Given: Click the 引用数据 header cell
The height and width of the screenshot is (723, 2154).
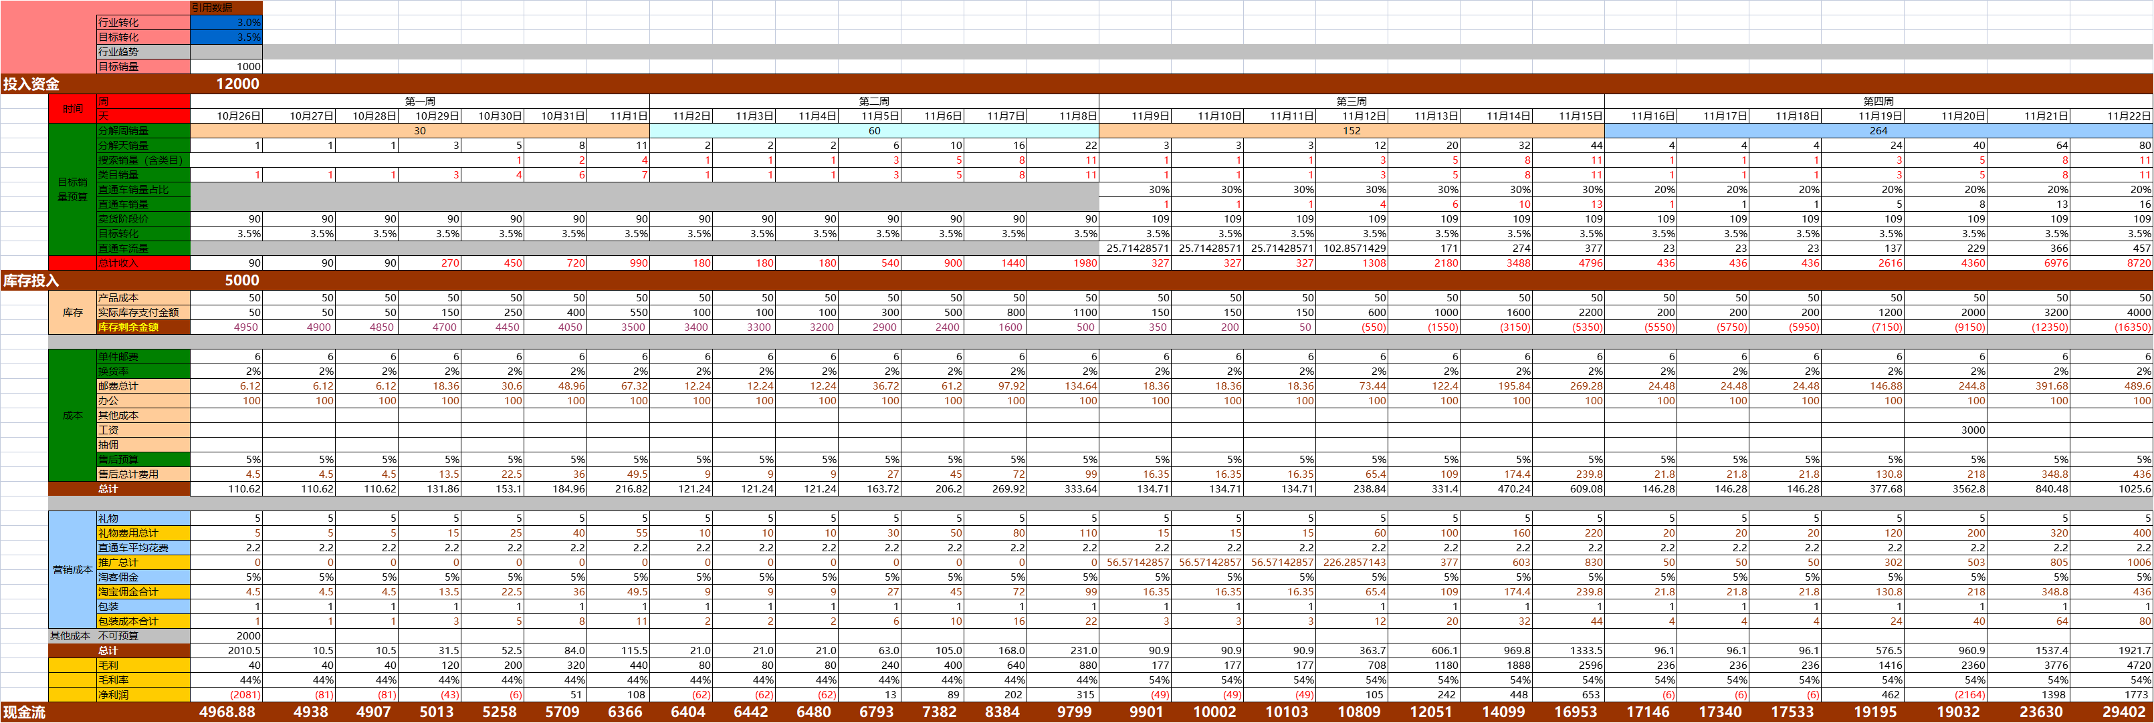Looking at the screenshot, I should [x=226, y=7].
